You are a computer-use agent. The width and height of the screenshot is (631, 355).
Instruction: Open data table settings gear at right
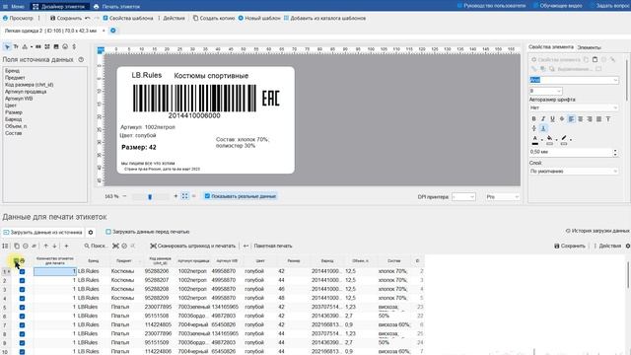tap(627, 246)
